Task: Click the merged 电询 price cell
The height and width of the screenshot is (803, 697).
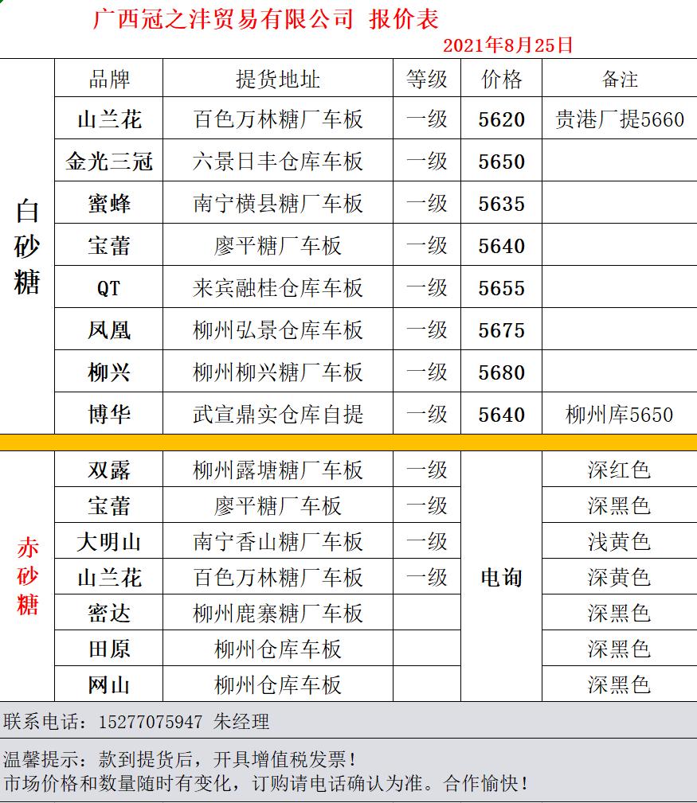Action: coord(501,577)
